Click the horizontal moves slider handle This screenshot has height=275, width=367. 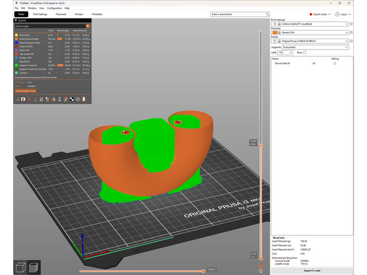(x=203, y=271)
